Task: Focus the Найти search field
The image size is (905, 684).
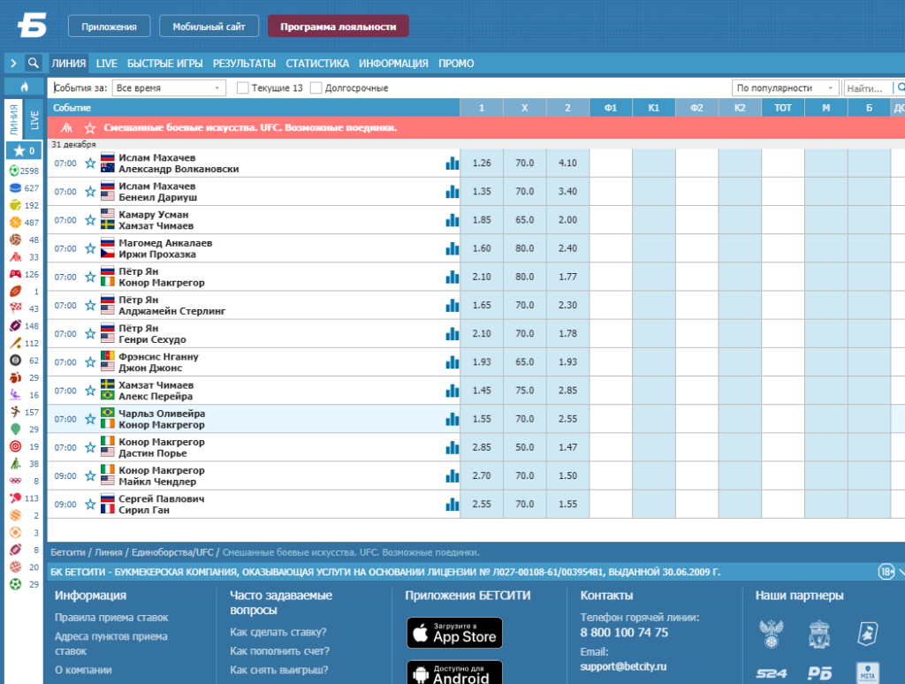Action: point(868,88)
